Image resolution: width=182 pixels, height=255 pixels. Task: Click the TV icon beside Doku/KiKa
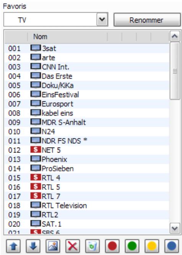point(36,85)
